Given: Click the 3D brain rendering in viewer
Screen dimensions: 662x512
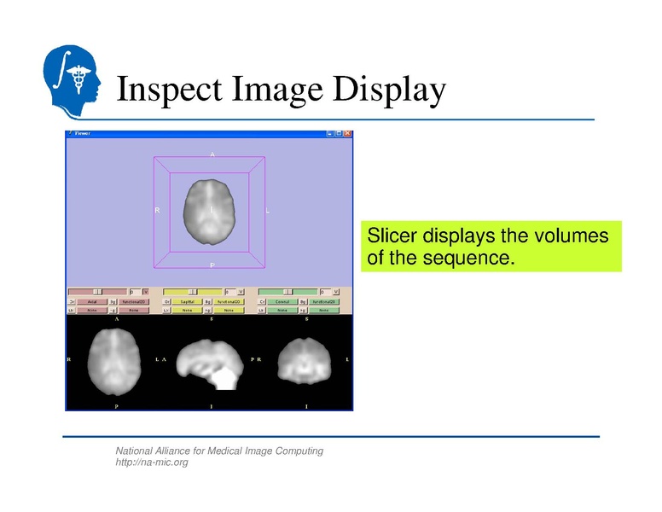Looking at the screenshot, I should click(x=209, y=212).
